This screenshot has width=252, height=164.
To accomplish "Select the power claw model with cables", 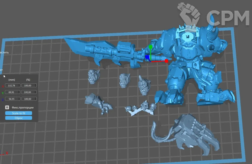I will tap(192, 132).
